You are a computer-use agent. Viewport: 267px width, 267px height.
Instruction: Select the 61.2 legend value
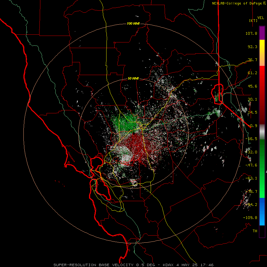252,73
